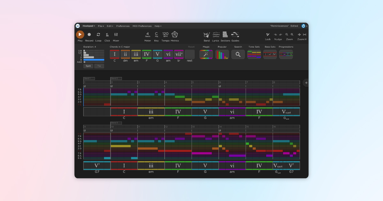Toggle the loop marker at measure 14
Image resolution: width=383 pixels, height=201 pixels.
220,130
